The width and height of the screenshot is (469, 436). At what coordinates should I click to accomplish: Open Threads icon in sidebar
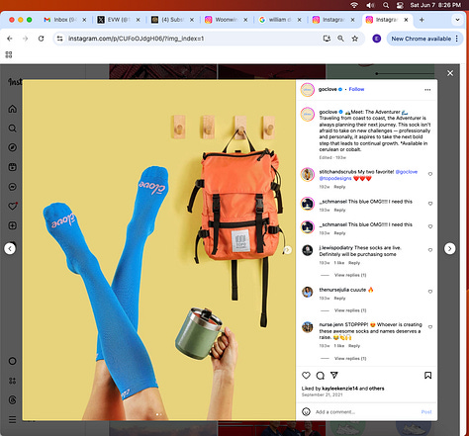coord(13,400)
